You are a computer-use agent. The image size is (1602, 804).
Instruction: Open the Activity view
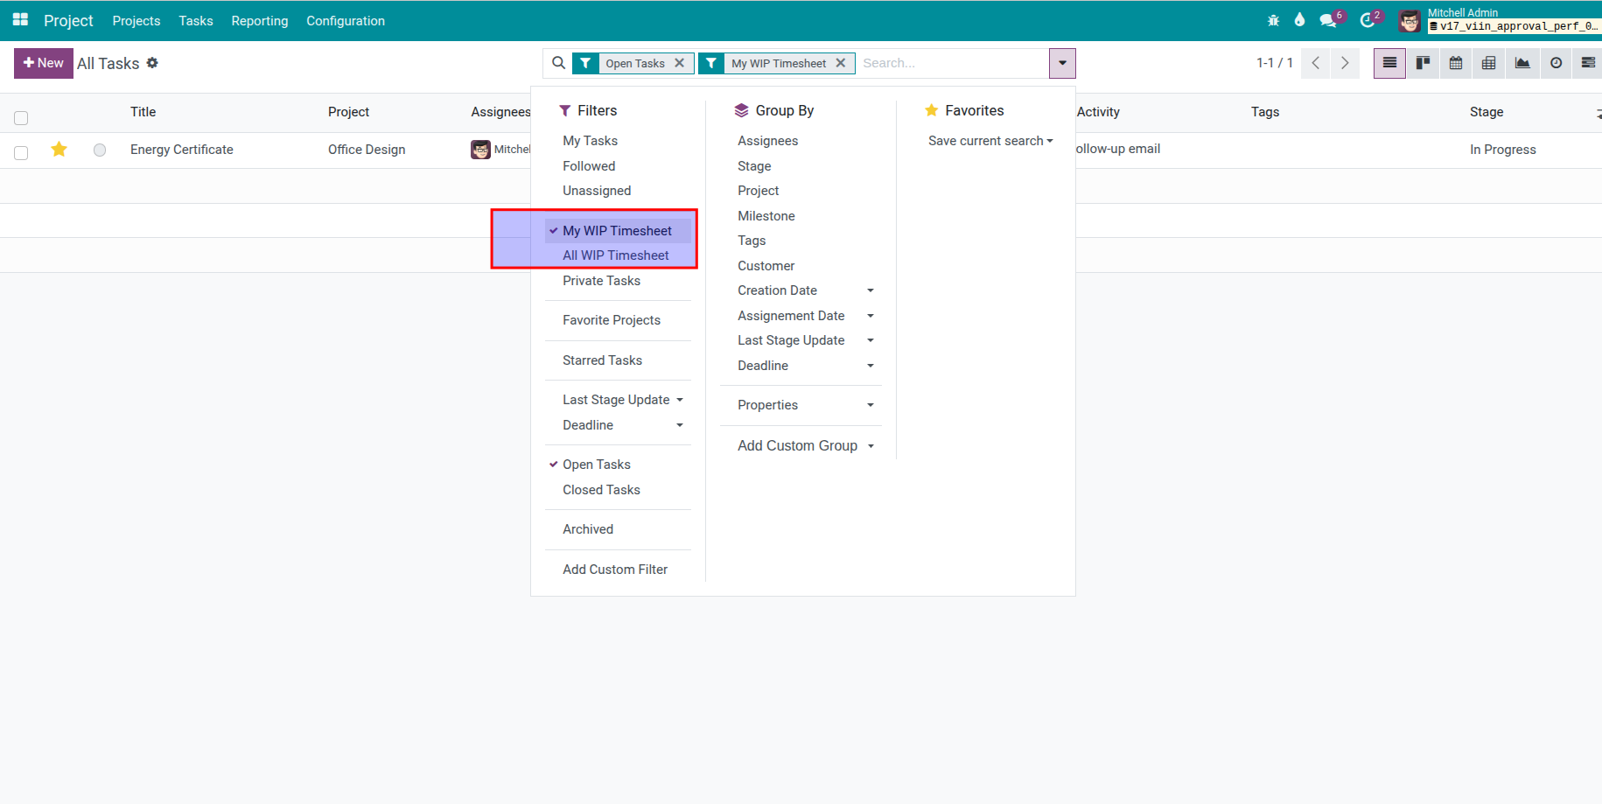click(x=1556, y=63)
